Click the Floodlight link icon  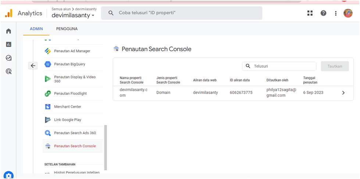[x=48, y=94]
